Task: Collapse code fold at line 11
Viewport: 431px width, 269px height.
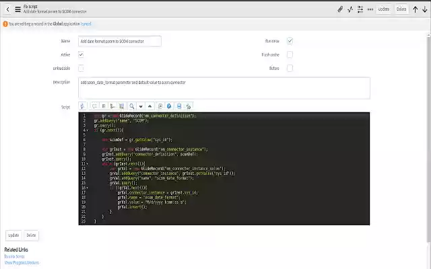Action: (88, 164)
